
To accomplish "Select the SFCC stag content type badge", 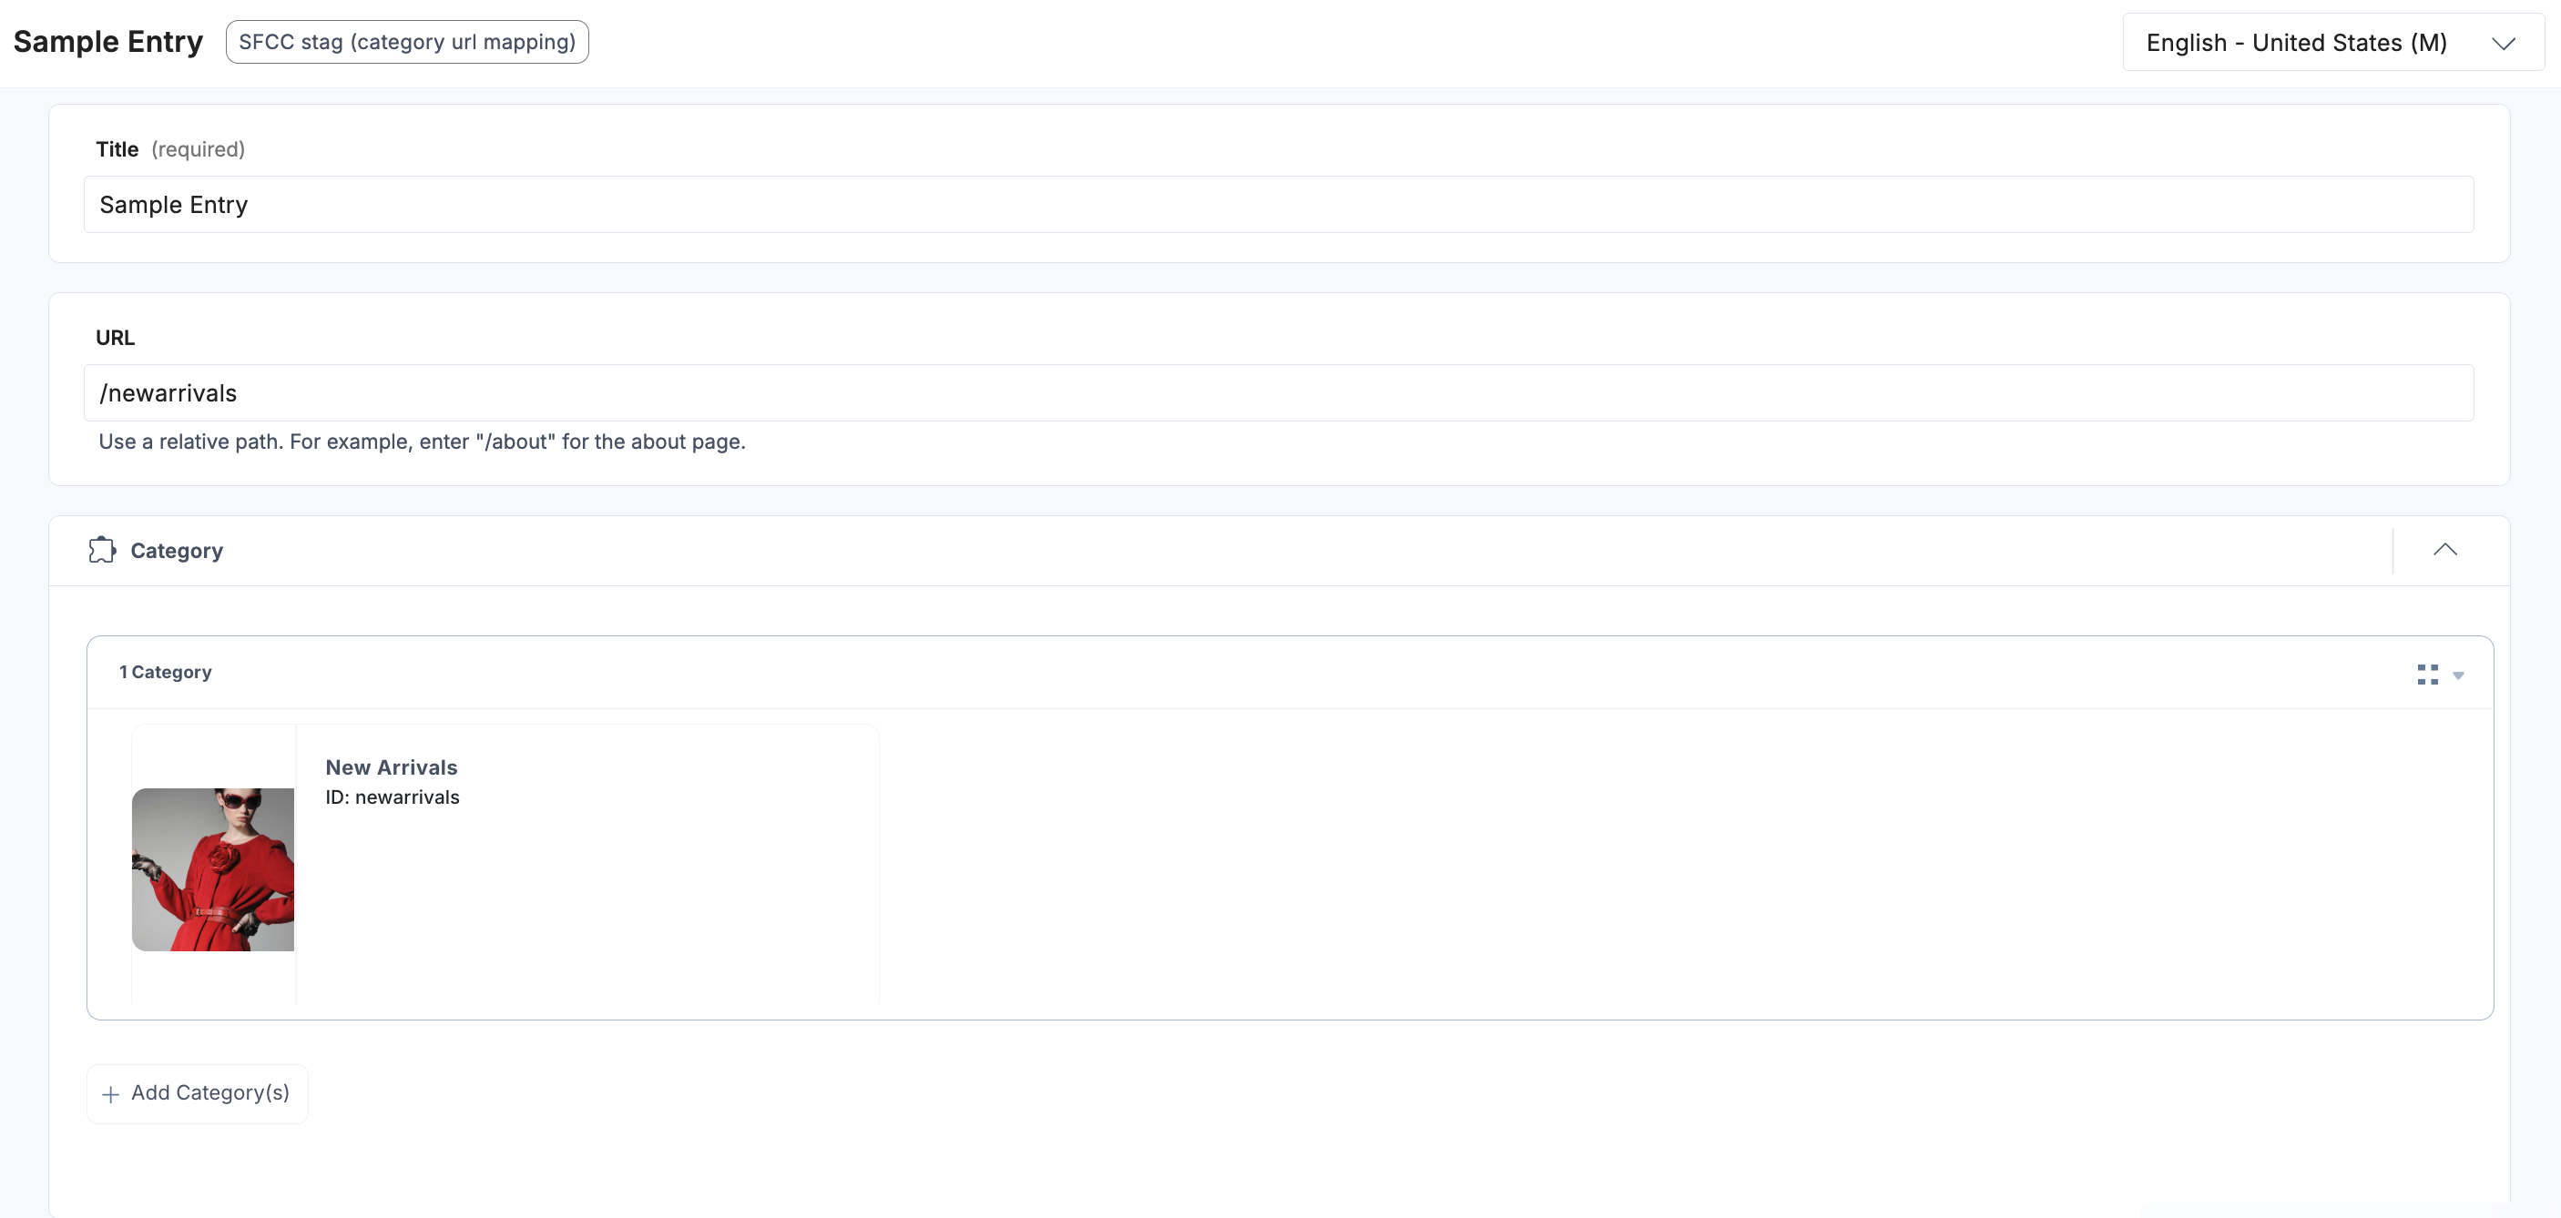I will pyautogui.click(x=406, y=42).
